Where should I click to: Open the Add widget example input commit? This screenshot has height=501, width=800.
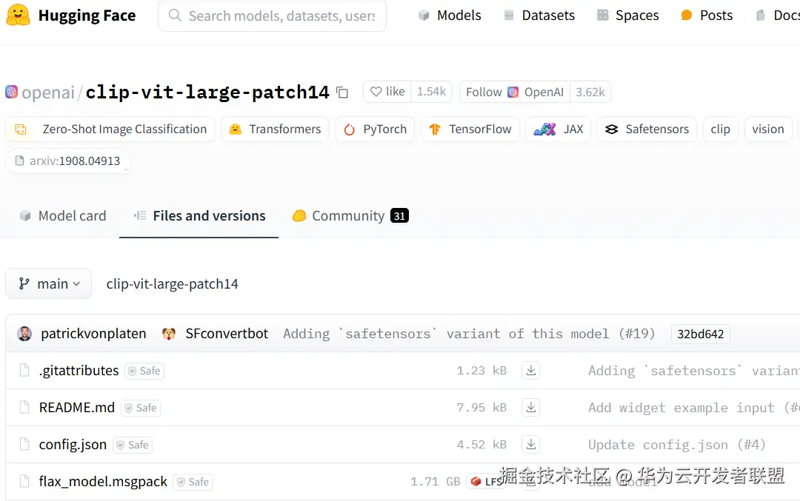pos(694,408)
